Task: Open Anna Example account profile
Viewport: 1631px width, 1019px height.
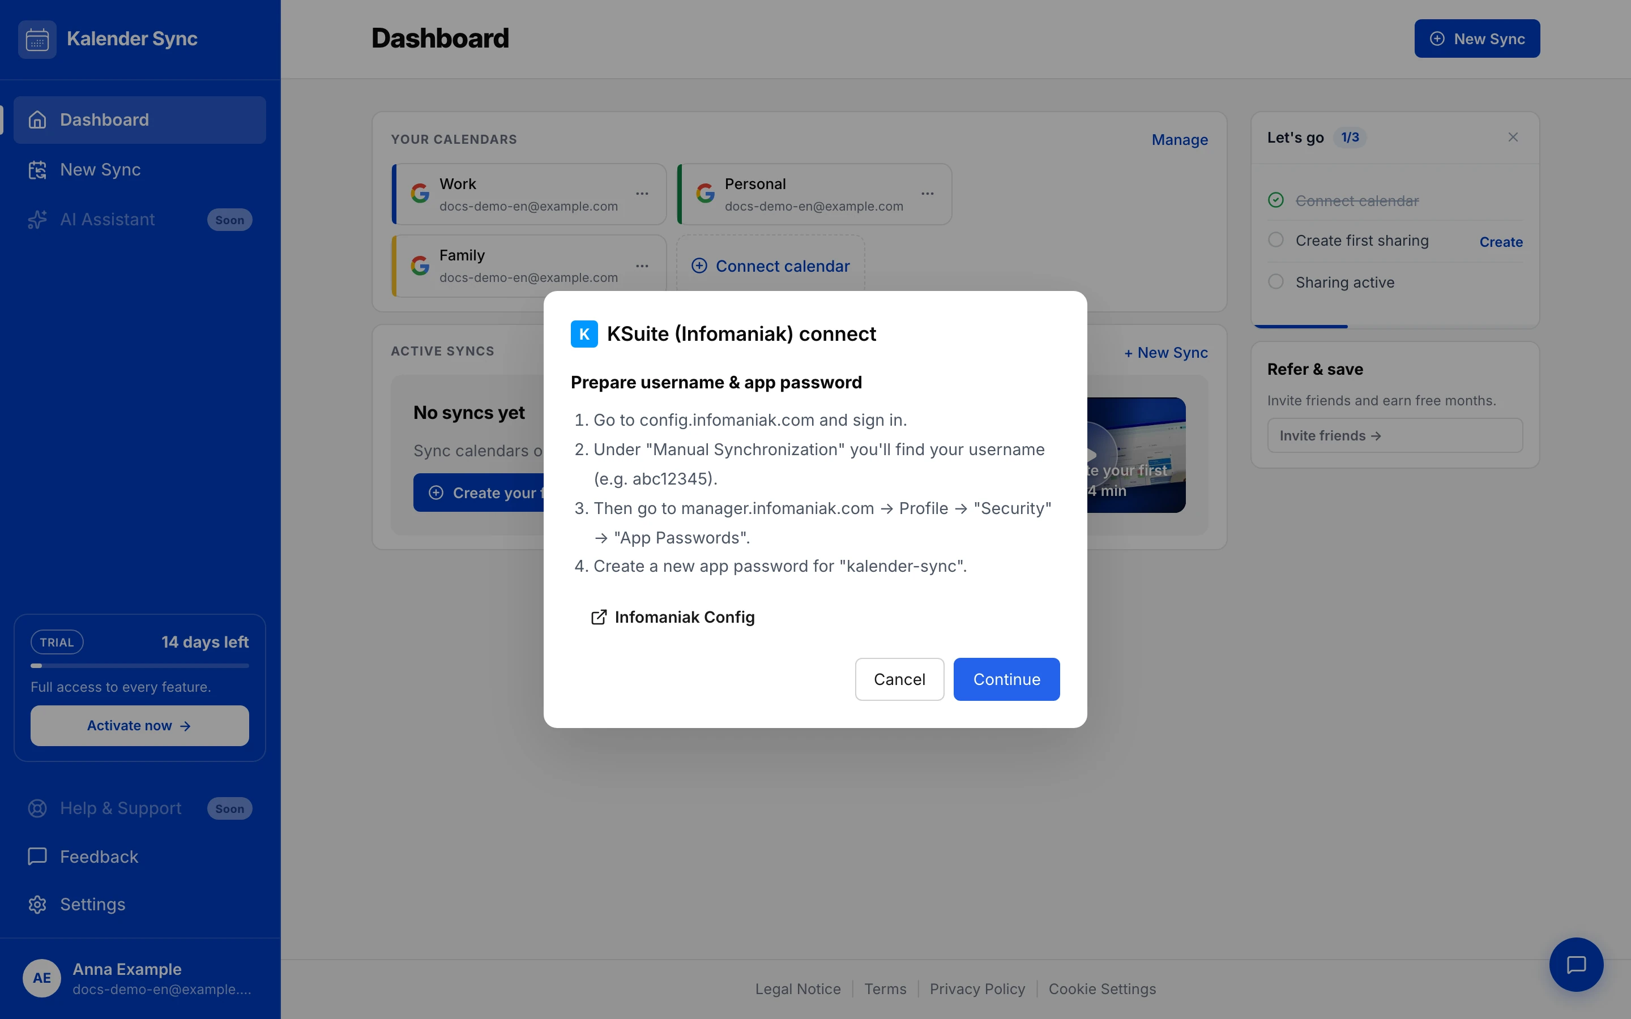Action: click(x=140, y=979)
